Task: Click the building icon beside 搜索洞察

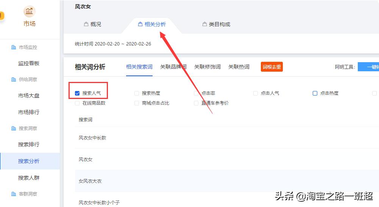Action: click(x=14, y=128)
